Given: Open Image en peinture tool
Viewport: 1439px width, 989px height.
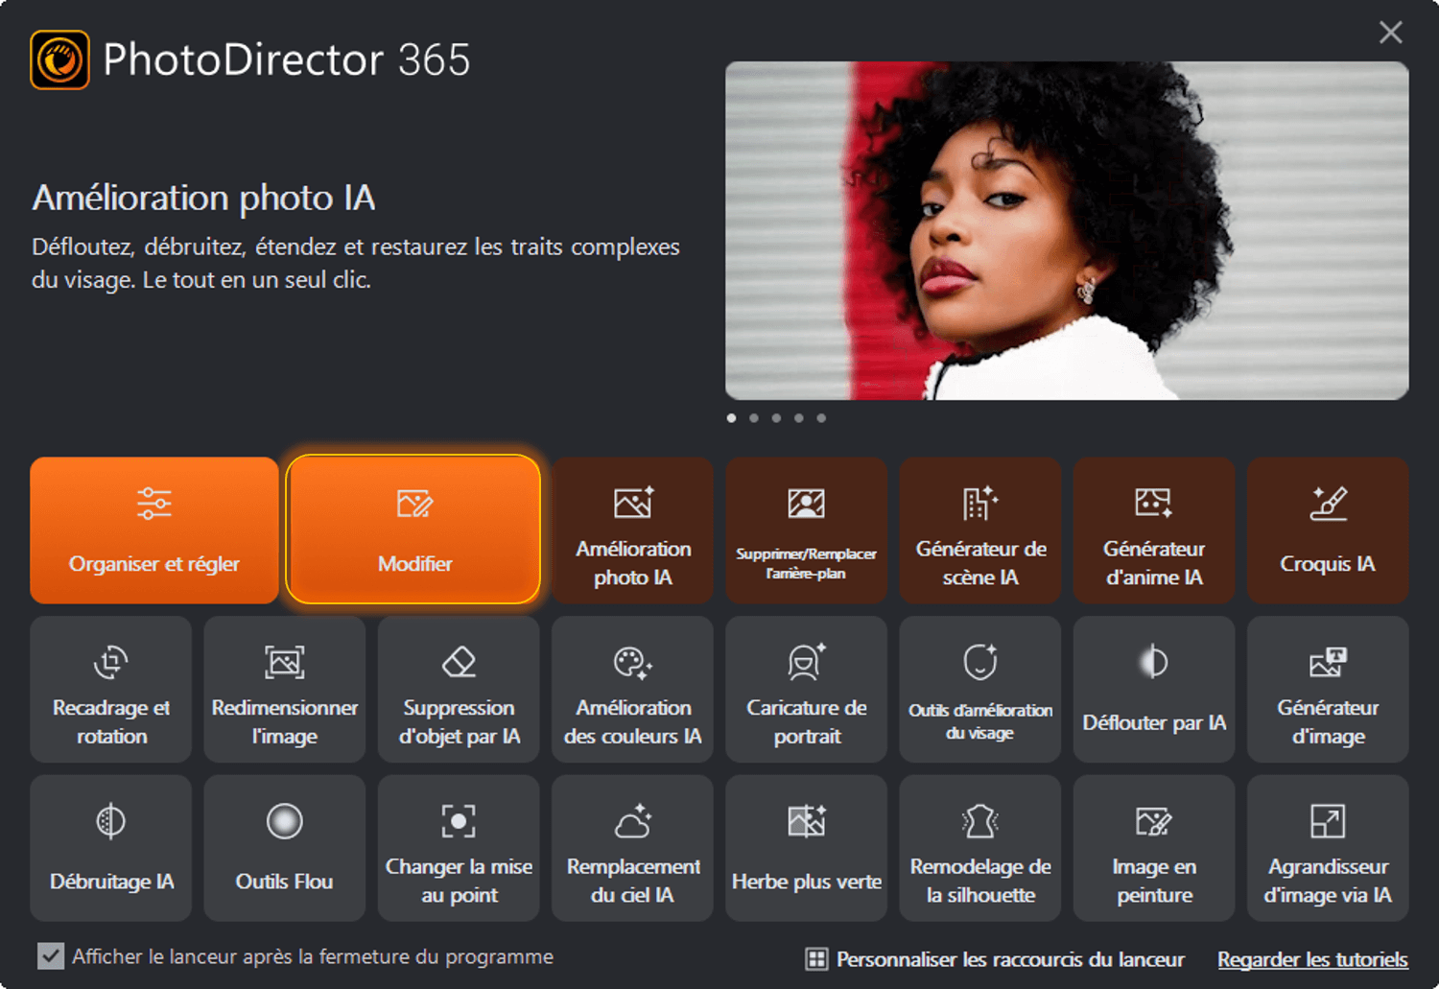Looking at the screenshot, I should (1154, 848).
